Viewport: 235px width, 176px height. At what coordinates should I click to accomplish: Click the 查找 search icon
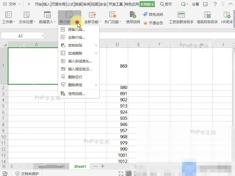tap(162, 4)
